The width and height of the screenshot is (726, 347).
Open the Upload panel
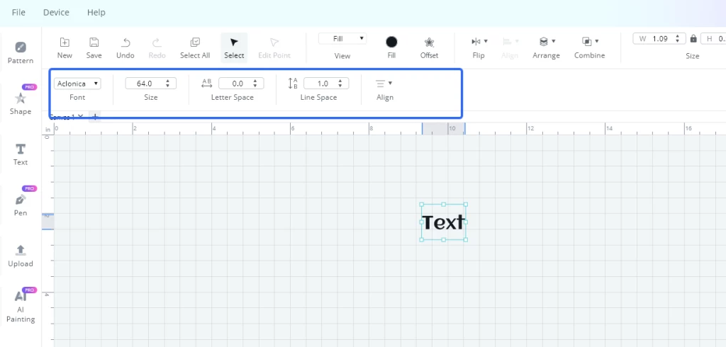[x=21, y=256]
